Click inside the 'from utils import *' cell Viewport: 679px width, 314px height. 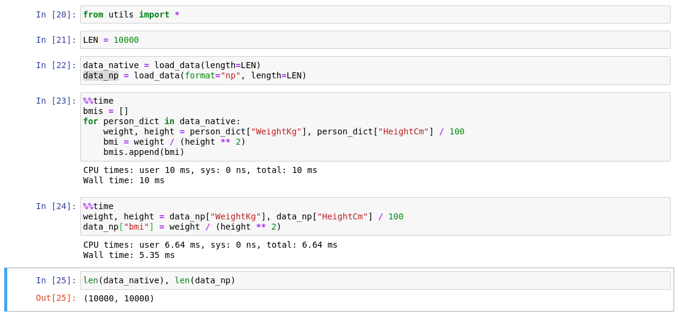[375, 14]
